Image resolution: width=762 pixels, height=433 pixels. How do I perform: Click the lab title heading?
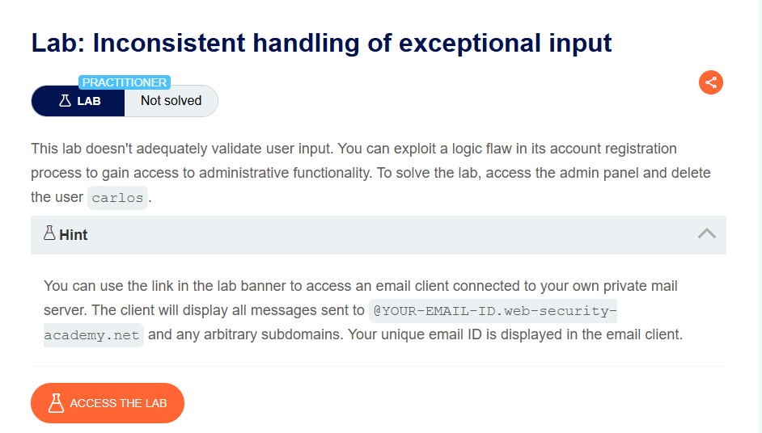coord(321,43)
